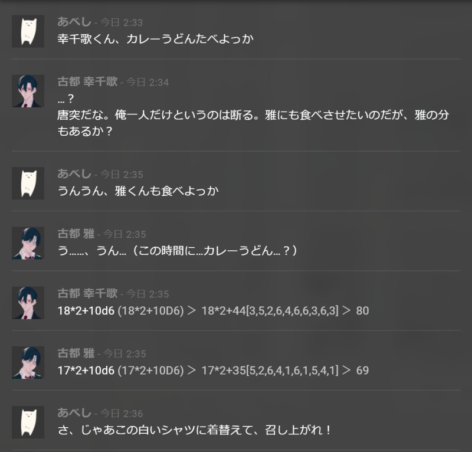The height and width of the screenshot is (452, 472).
Task: Click あべし's avatar on 2:35 message
Action: coord(28,184)
